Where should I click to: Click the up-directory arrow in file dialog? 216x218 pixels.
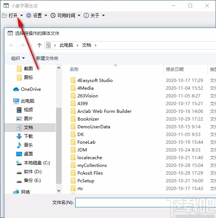point(39,45)
